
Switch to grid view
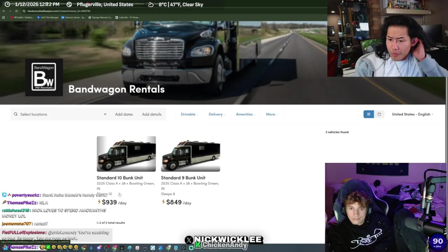[369, 114]
